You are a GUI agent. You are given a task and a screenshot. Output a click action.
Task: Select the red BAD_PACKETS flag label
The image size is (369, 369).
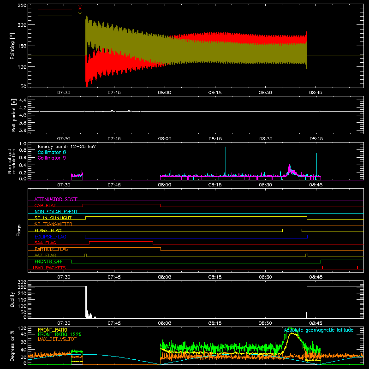(x=49, y=268)
